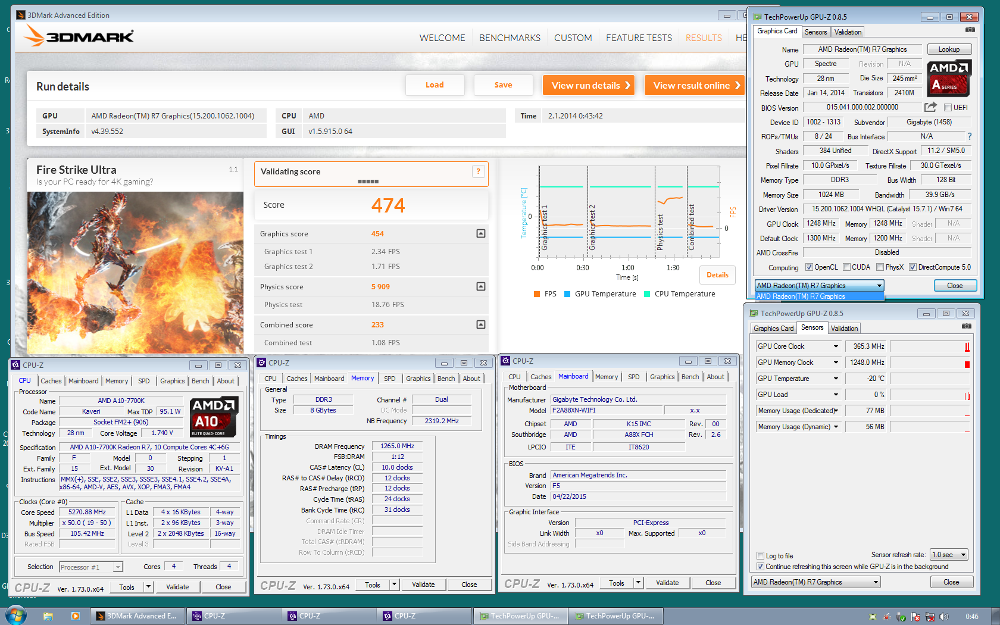Collapse the Combined score section
This screenshot has height=625, width=1000.
481,325
